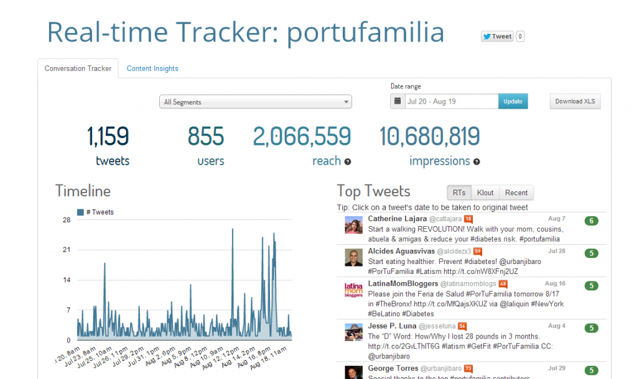Screen dimensions: 637x379
Task: Click the calendar icon in date range
Action: tap(397, 101)
